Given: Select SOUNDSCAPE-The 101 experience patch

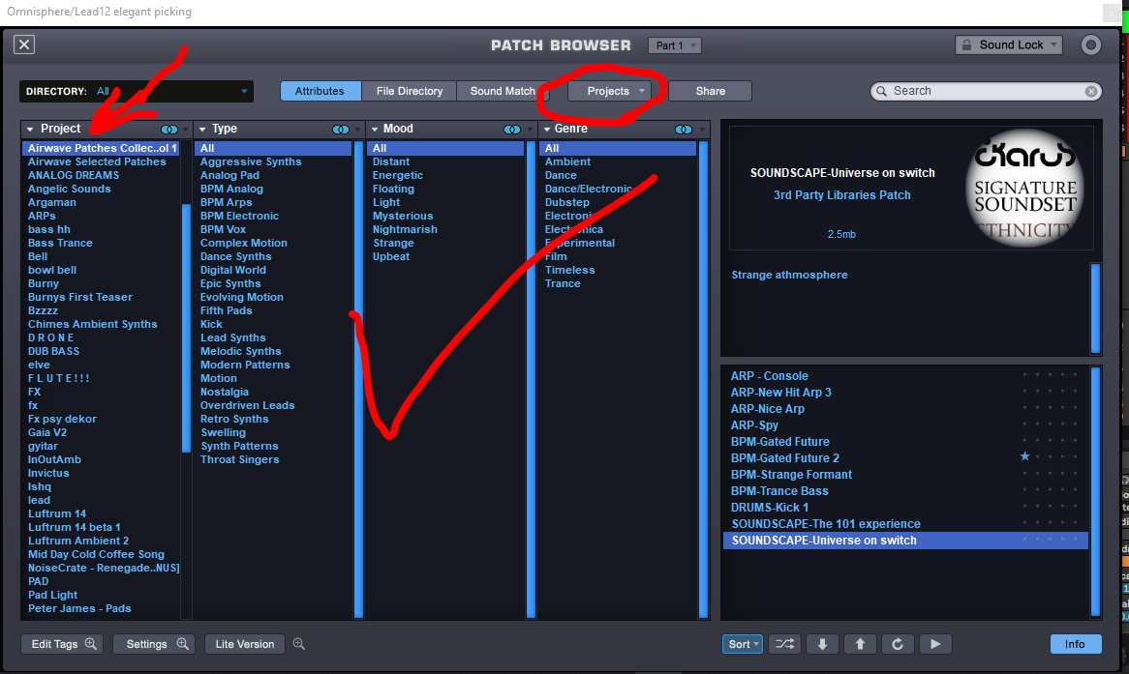Looking at the screenshot, I should 826,524.
